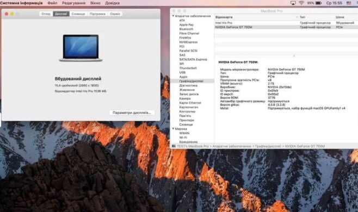Click the MacBook Pro laptop image
Screen dimensions: 358x212
pos(81,48)
